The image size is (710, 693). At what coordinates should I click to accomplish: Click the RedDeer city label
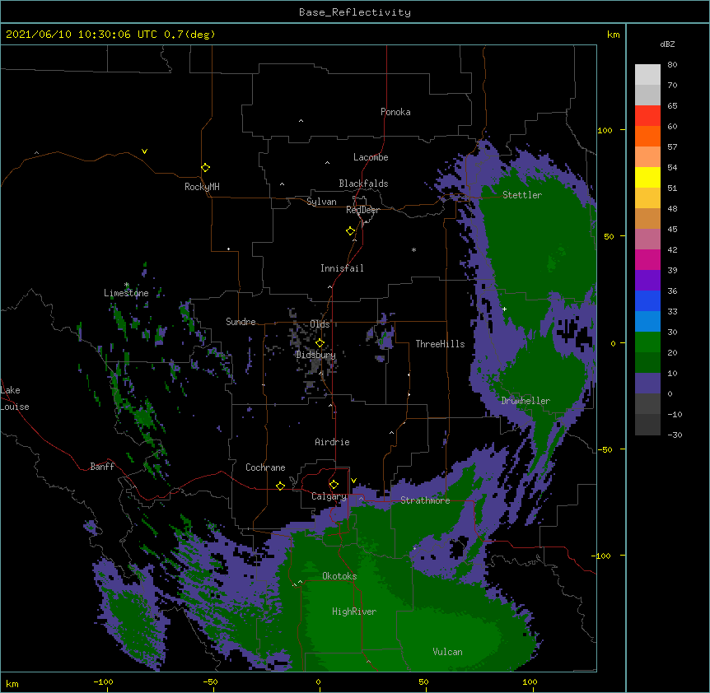[x=362, y=210]
